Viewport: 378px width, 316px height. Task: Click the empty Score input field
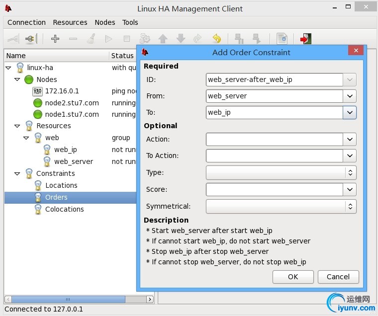[275, 189]
